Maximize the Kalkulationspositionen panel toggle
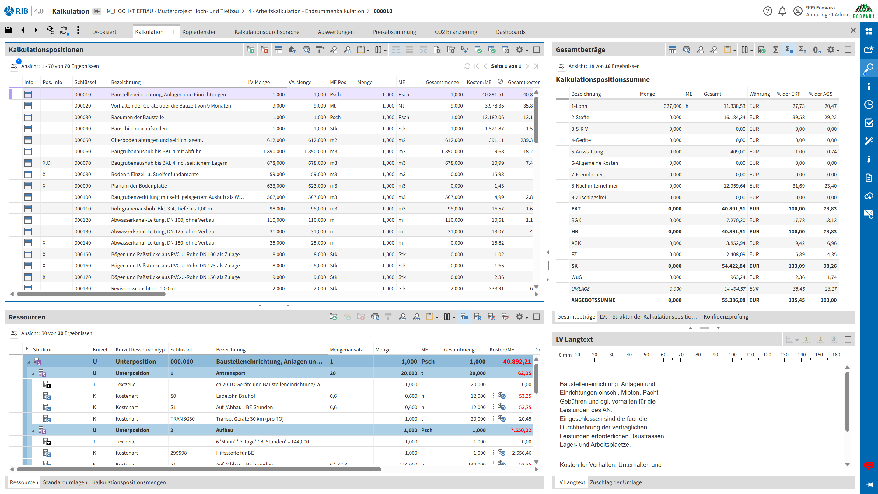This screenshot has height=494, width=878. coord(536,50)
